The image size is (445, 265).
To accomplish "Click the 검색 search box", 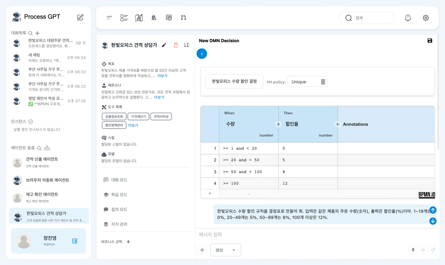I will pos(366,18).
